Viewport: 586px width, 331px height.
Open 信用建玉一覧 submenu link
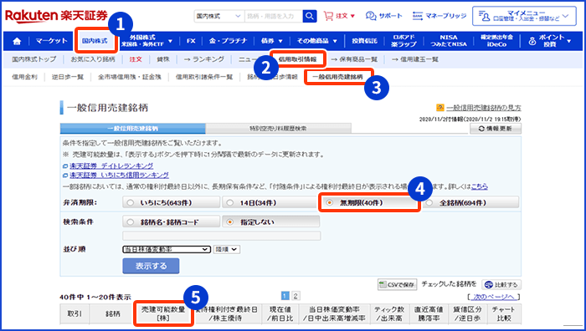[x=415, y=59]
